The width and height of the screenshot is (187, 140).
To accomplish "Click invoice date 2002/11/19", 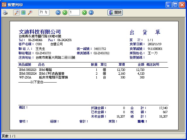I will (x=155, y=44).
